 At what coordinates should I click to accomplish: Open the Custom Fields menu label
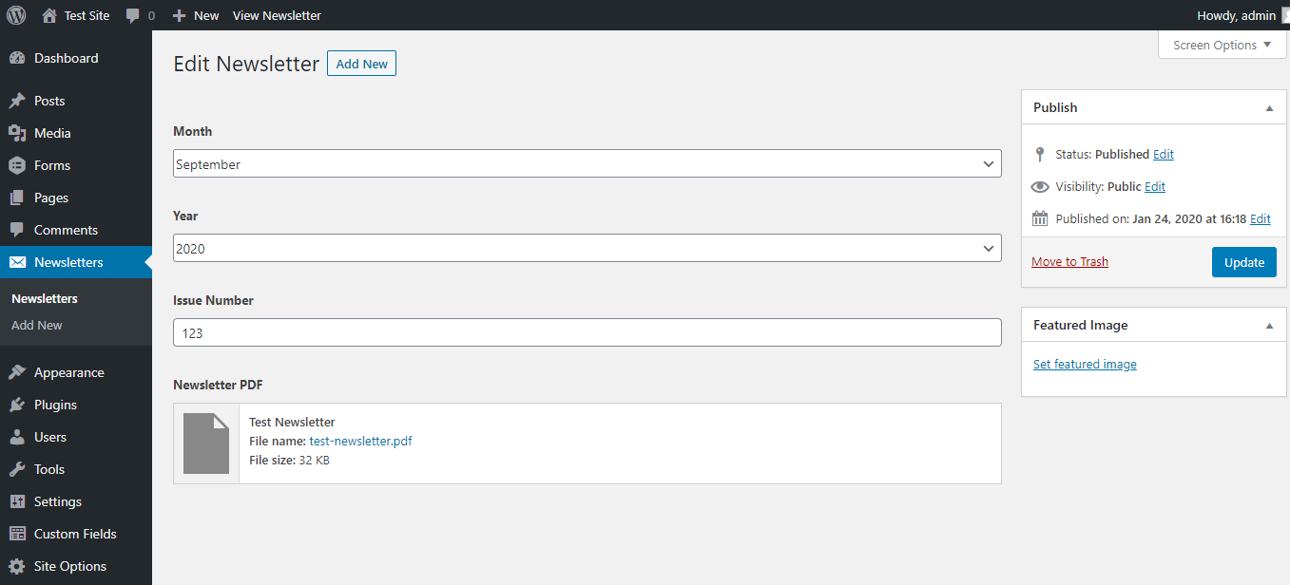coord(75,534)
